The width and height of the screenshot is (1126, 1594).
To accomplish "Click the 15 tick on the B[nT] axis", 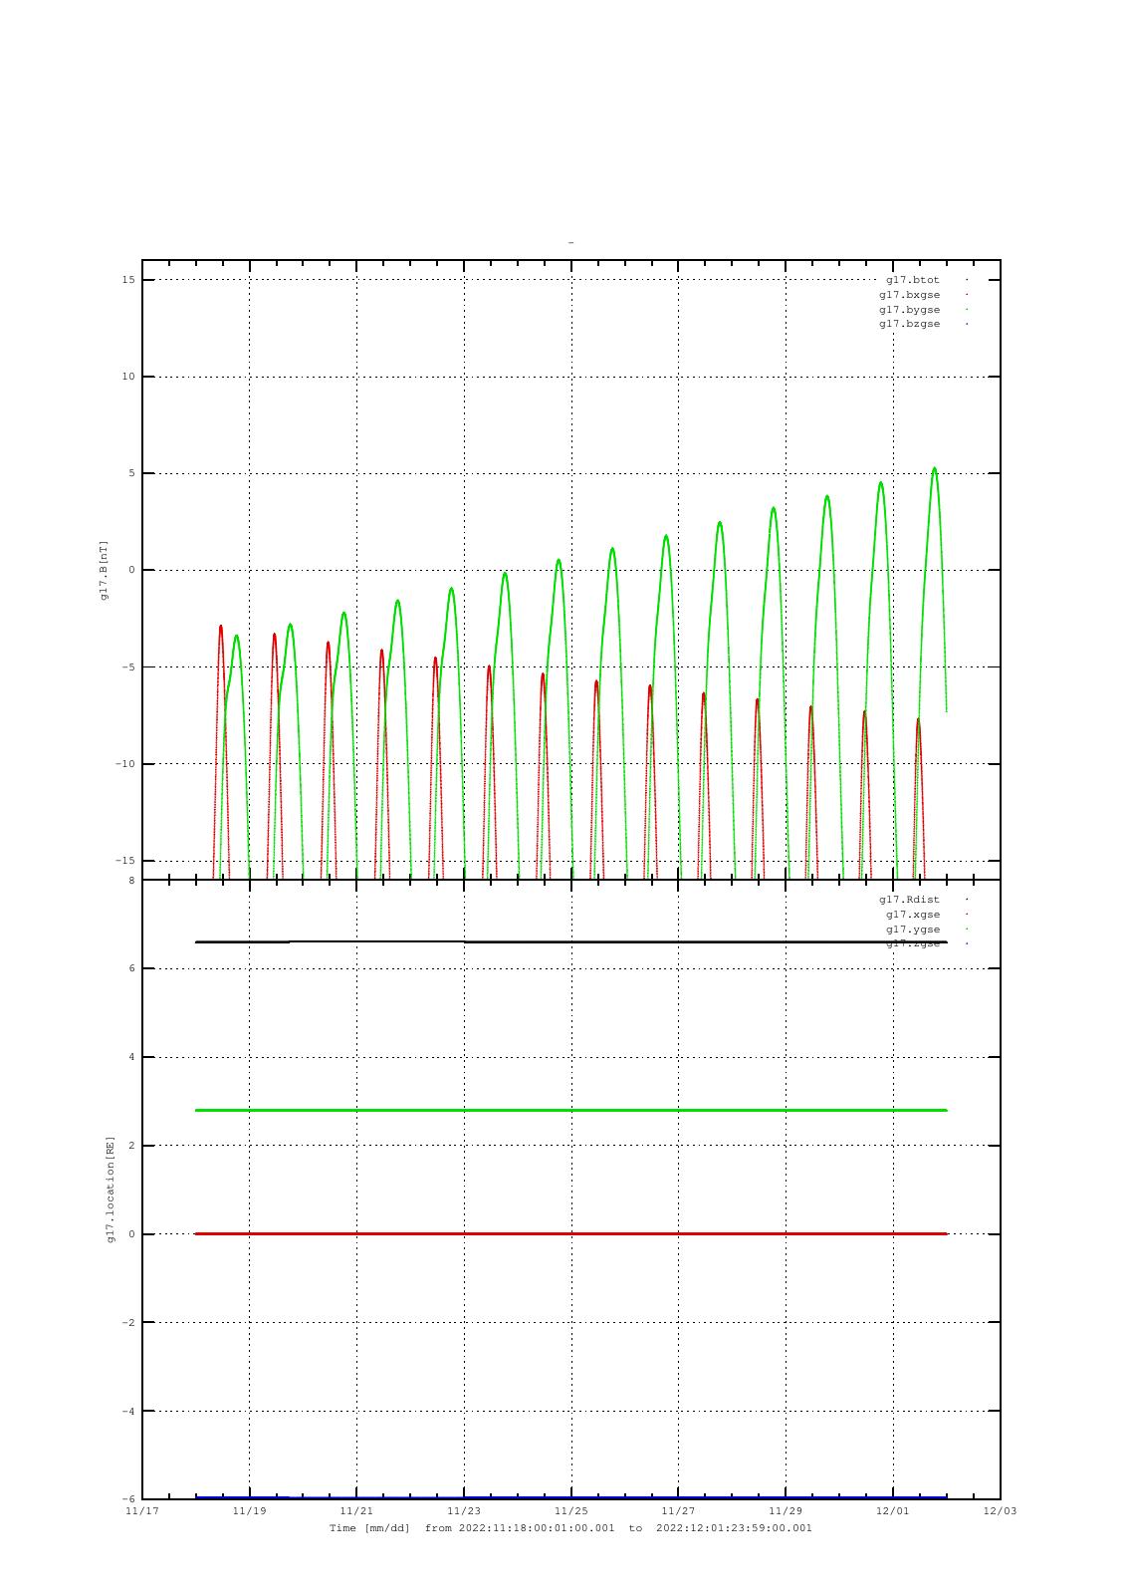I will (x=129, y=280).
